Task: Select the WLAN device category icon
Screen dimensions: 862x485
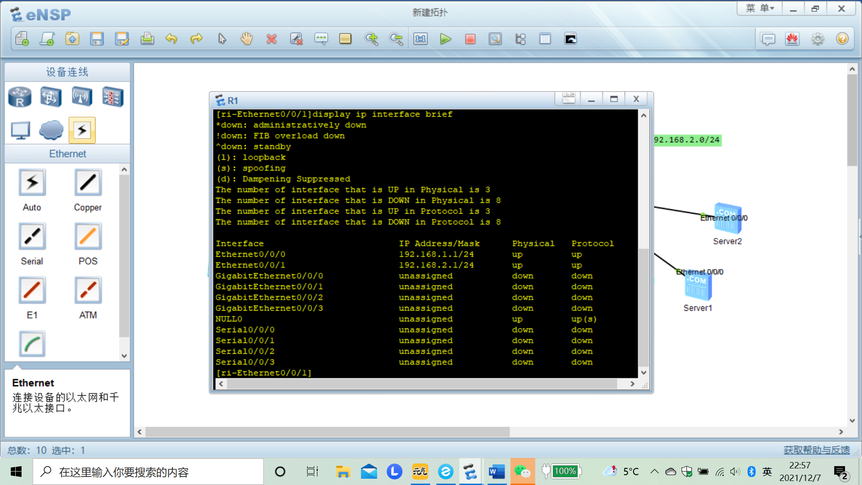Action: pos(82,97)
